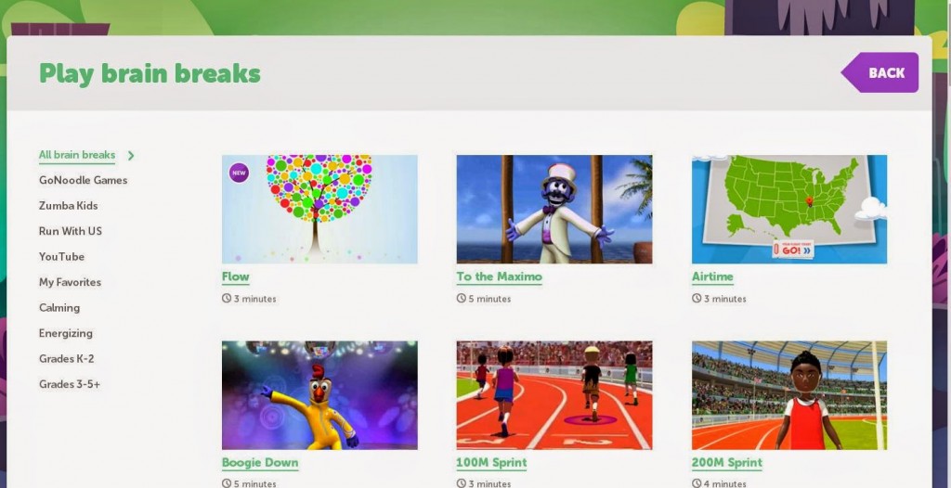Filter by Energizing brain breaks

coord(66,333)
